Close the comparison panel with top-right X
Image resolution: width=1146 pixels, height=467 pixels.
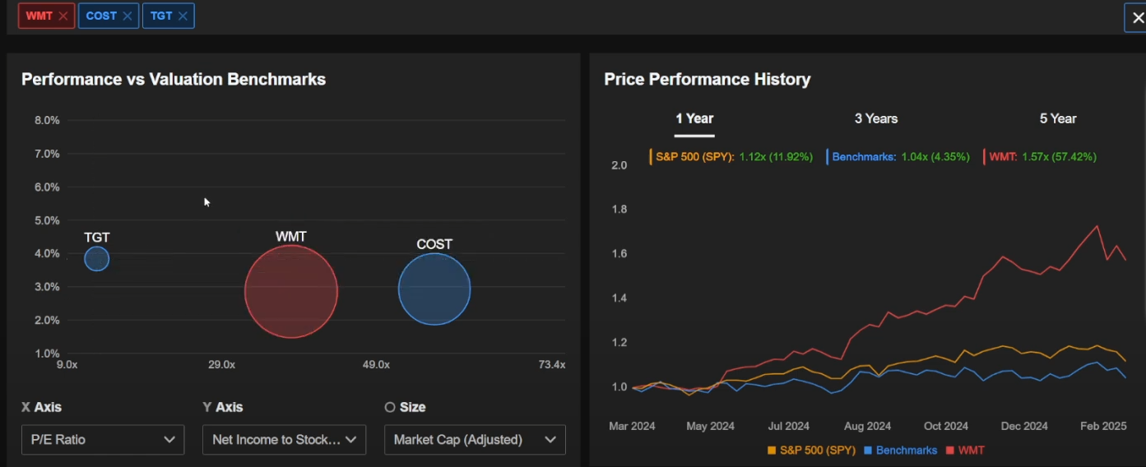pos(1137,17)
